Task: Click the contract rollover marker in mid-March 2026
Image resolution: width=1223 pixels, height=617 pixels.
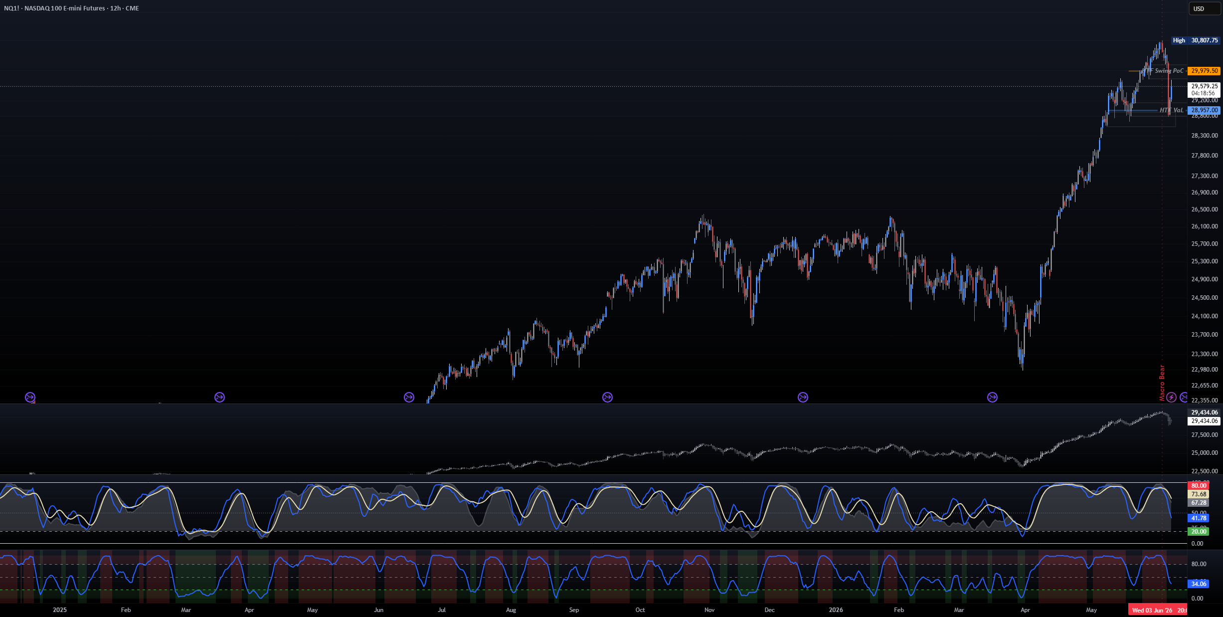Action: (992, 397)
